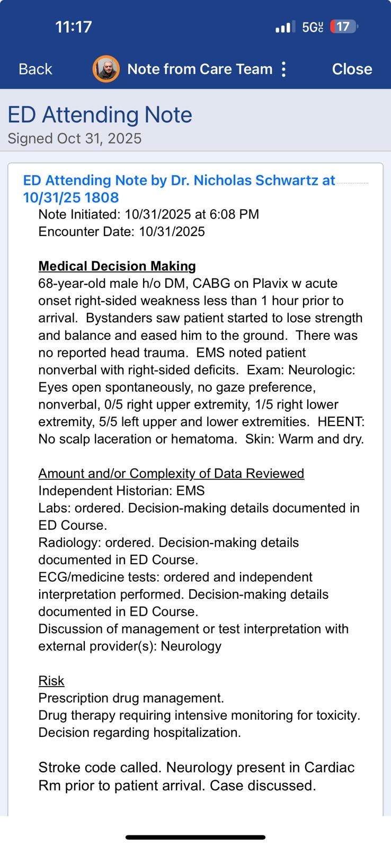Open ED Attending Note by Dr. Nicholas Schwartz link
The width and height of the screenshot is (391, 847).
coord(179,188)
